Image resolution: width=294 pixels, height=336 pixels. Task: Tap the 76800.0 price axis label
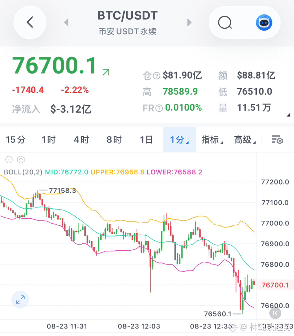[x=275, y=265]
